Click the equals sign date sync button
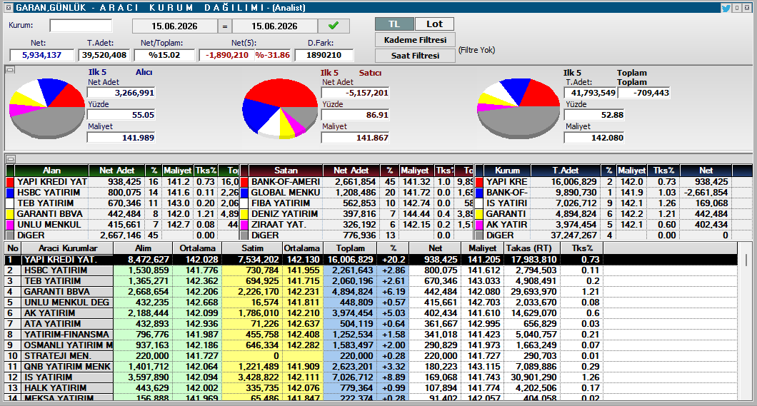The height and width of the screenshot is (406, 757). click(x=225, y=26)
